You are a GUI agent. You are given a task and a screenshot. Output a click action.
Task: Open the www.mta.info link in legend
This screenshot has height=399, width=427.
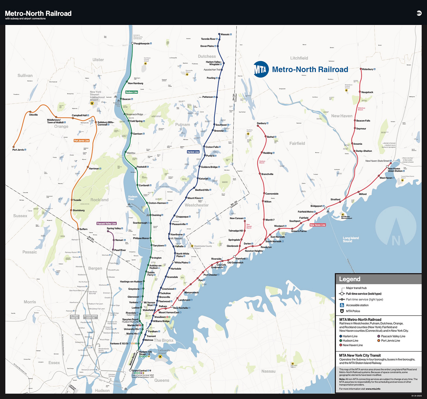coord(373,389)
